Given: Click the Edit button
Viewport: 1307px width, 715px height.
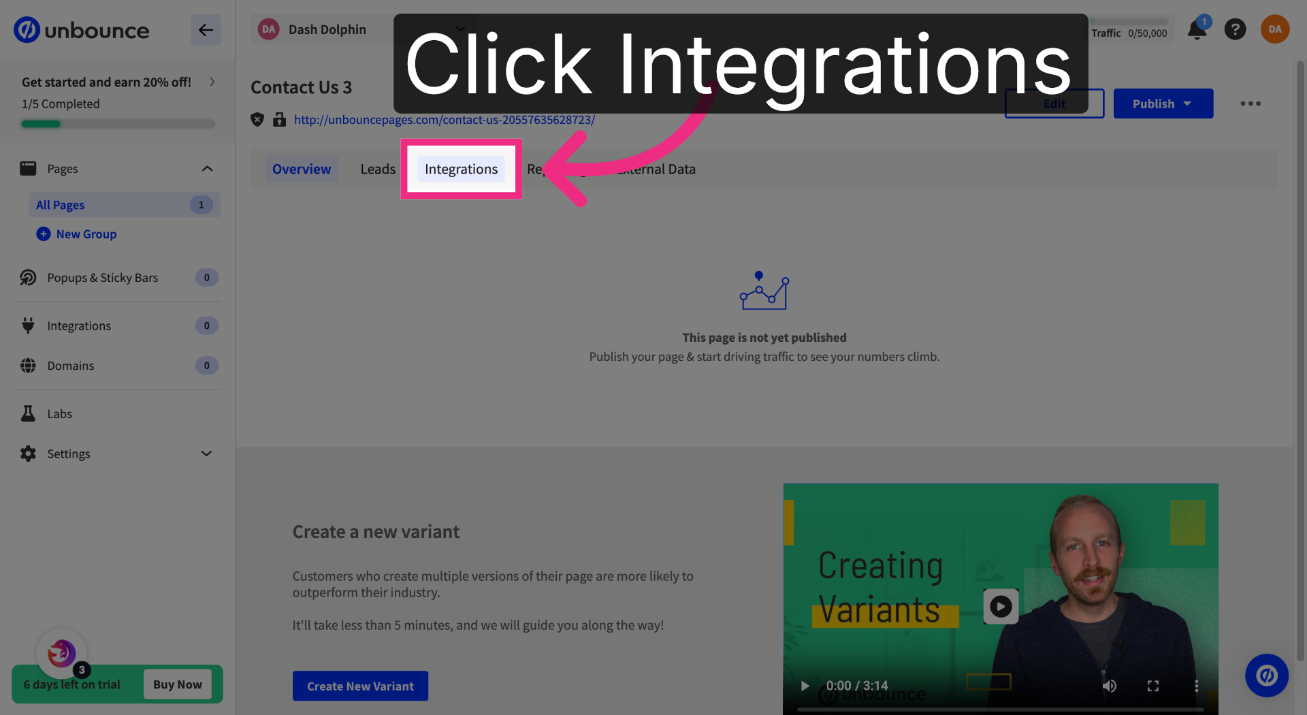Looking at the screenshot, I should [1054, 104].
